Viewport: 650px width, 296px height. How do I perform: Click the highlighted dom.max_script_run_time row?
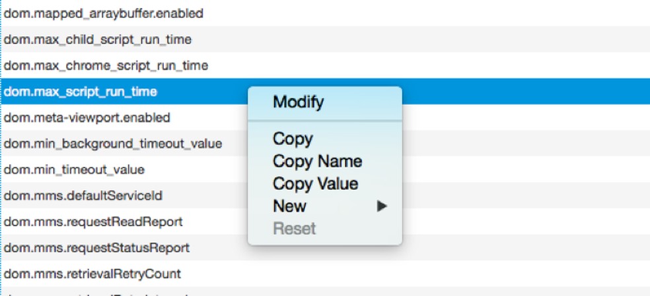(81, 92)
